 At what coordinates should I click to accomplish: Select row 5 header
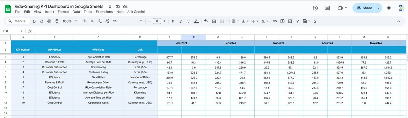point(5,67)
